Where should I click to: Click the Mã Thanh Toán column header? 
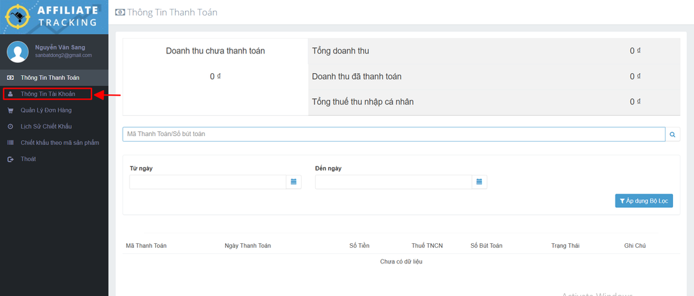tap(146, 245)
